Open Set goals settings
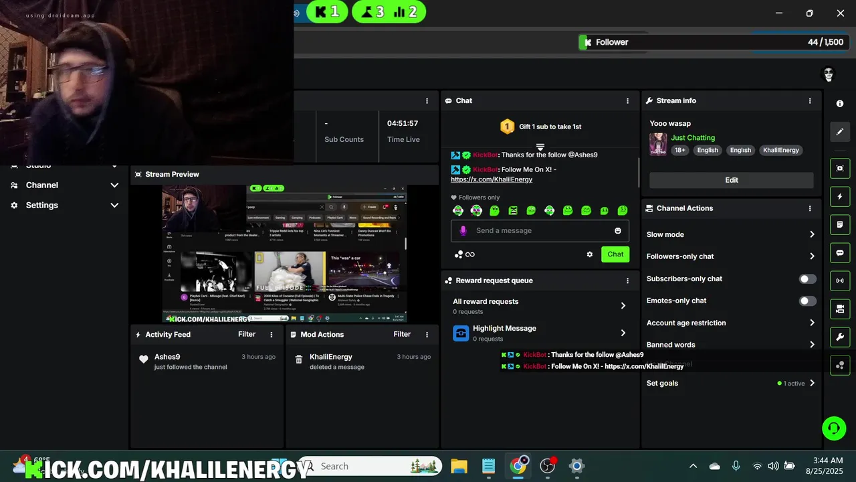Image resolution: width=856 pixels, height=482 pixels. (x=732, y=384)
